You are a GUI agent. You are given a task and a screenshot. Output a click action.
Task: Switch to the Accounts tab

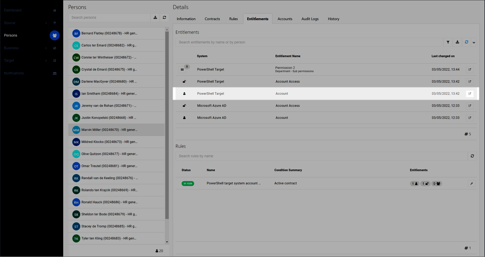pyautogui.click(x=285, y=19)
